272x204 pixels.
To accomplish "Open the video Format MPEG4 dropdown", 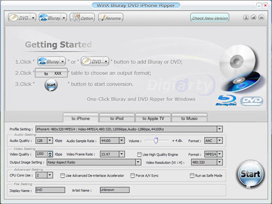I will coord(220,154).
